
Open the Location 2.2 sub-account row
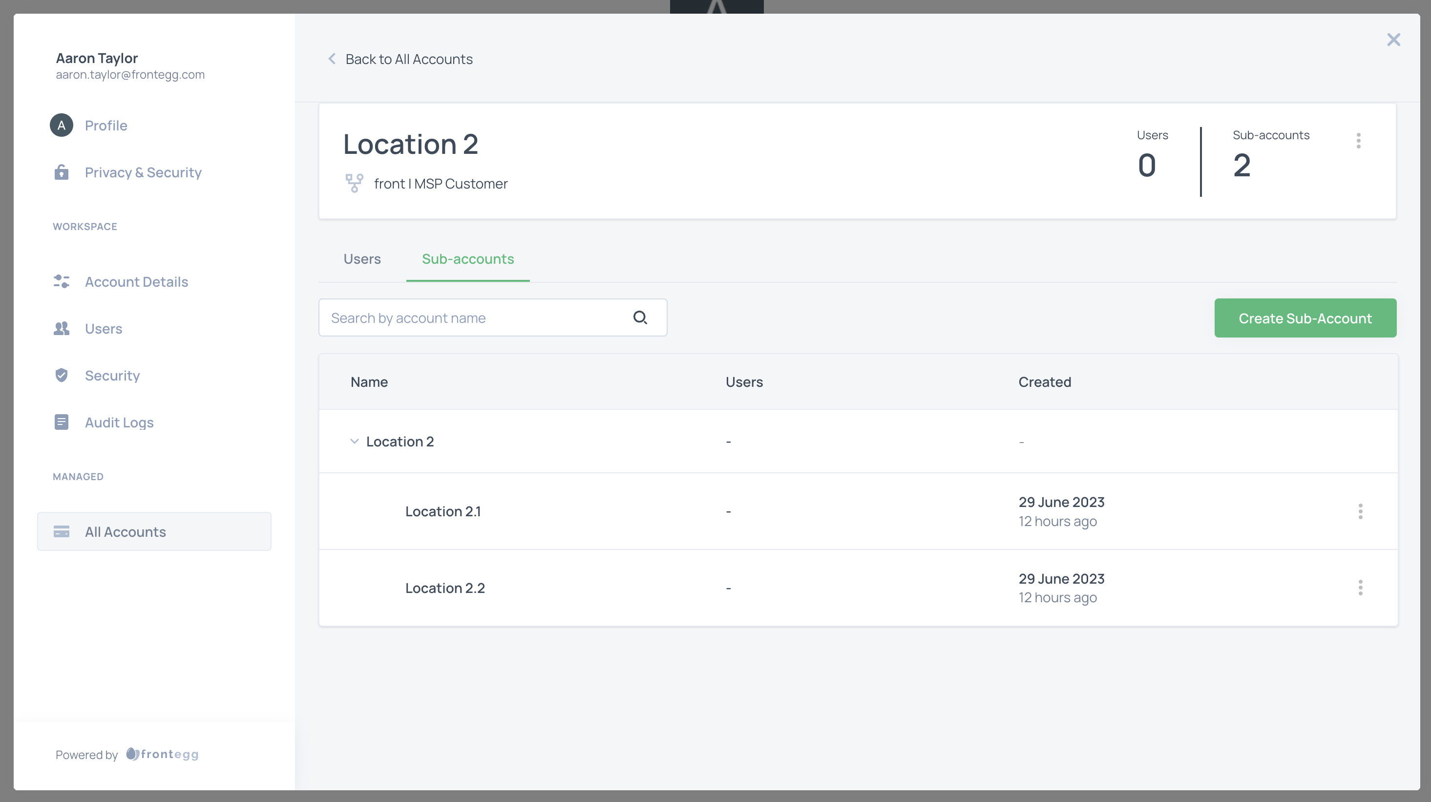444,588
